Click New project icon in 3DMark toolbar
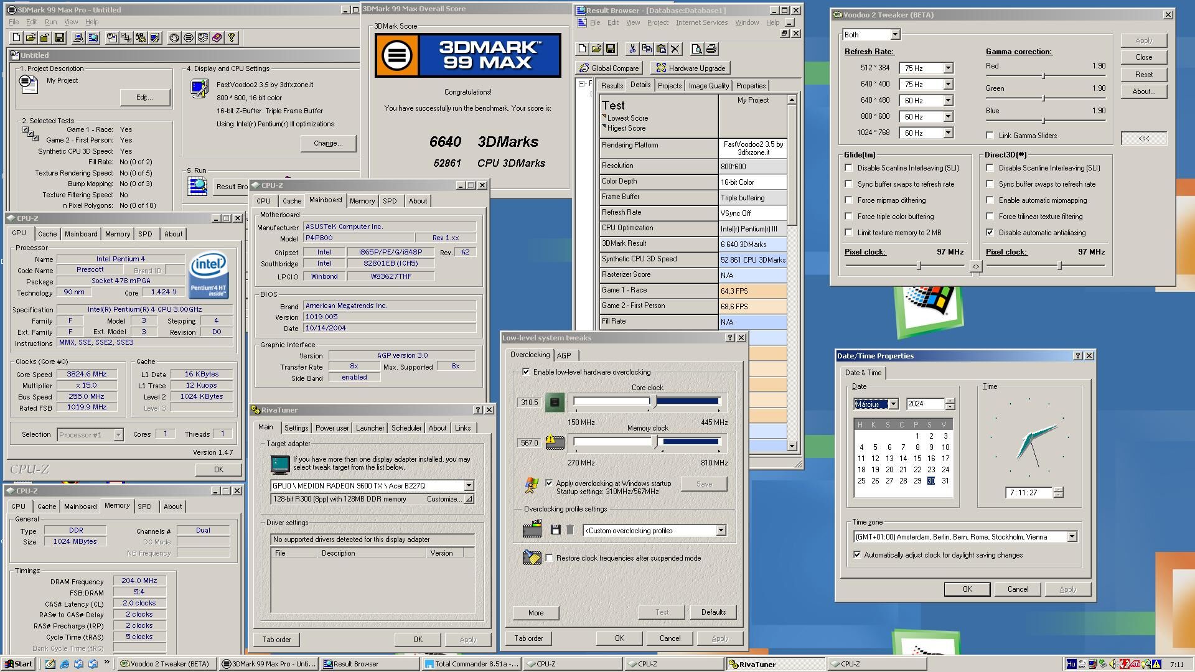Image resolution: width=1195 pixels, height=672 pixels. coord(16,37)
